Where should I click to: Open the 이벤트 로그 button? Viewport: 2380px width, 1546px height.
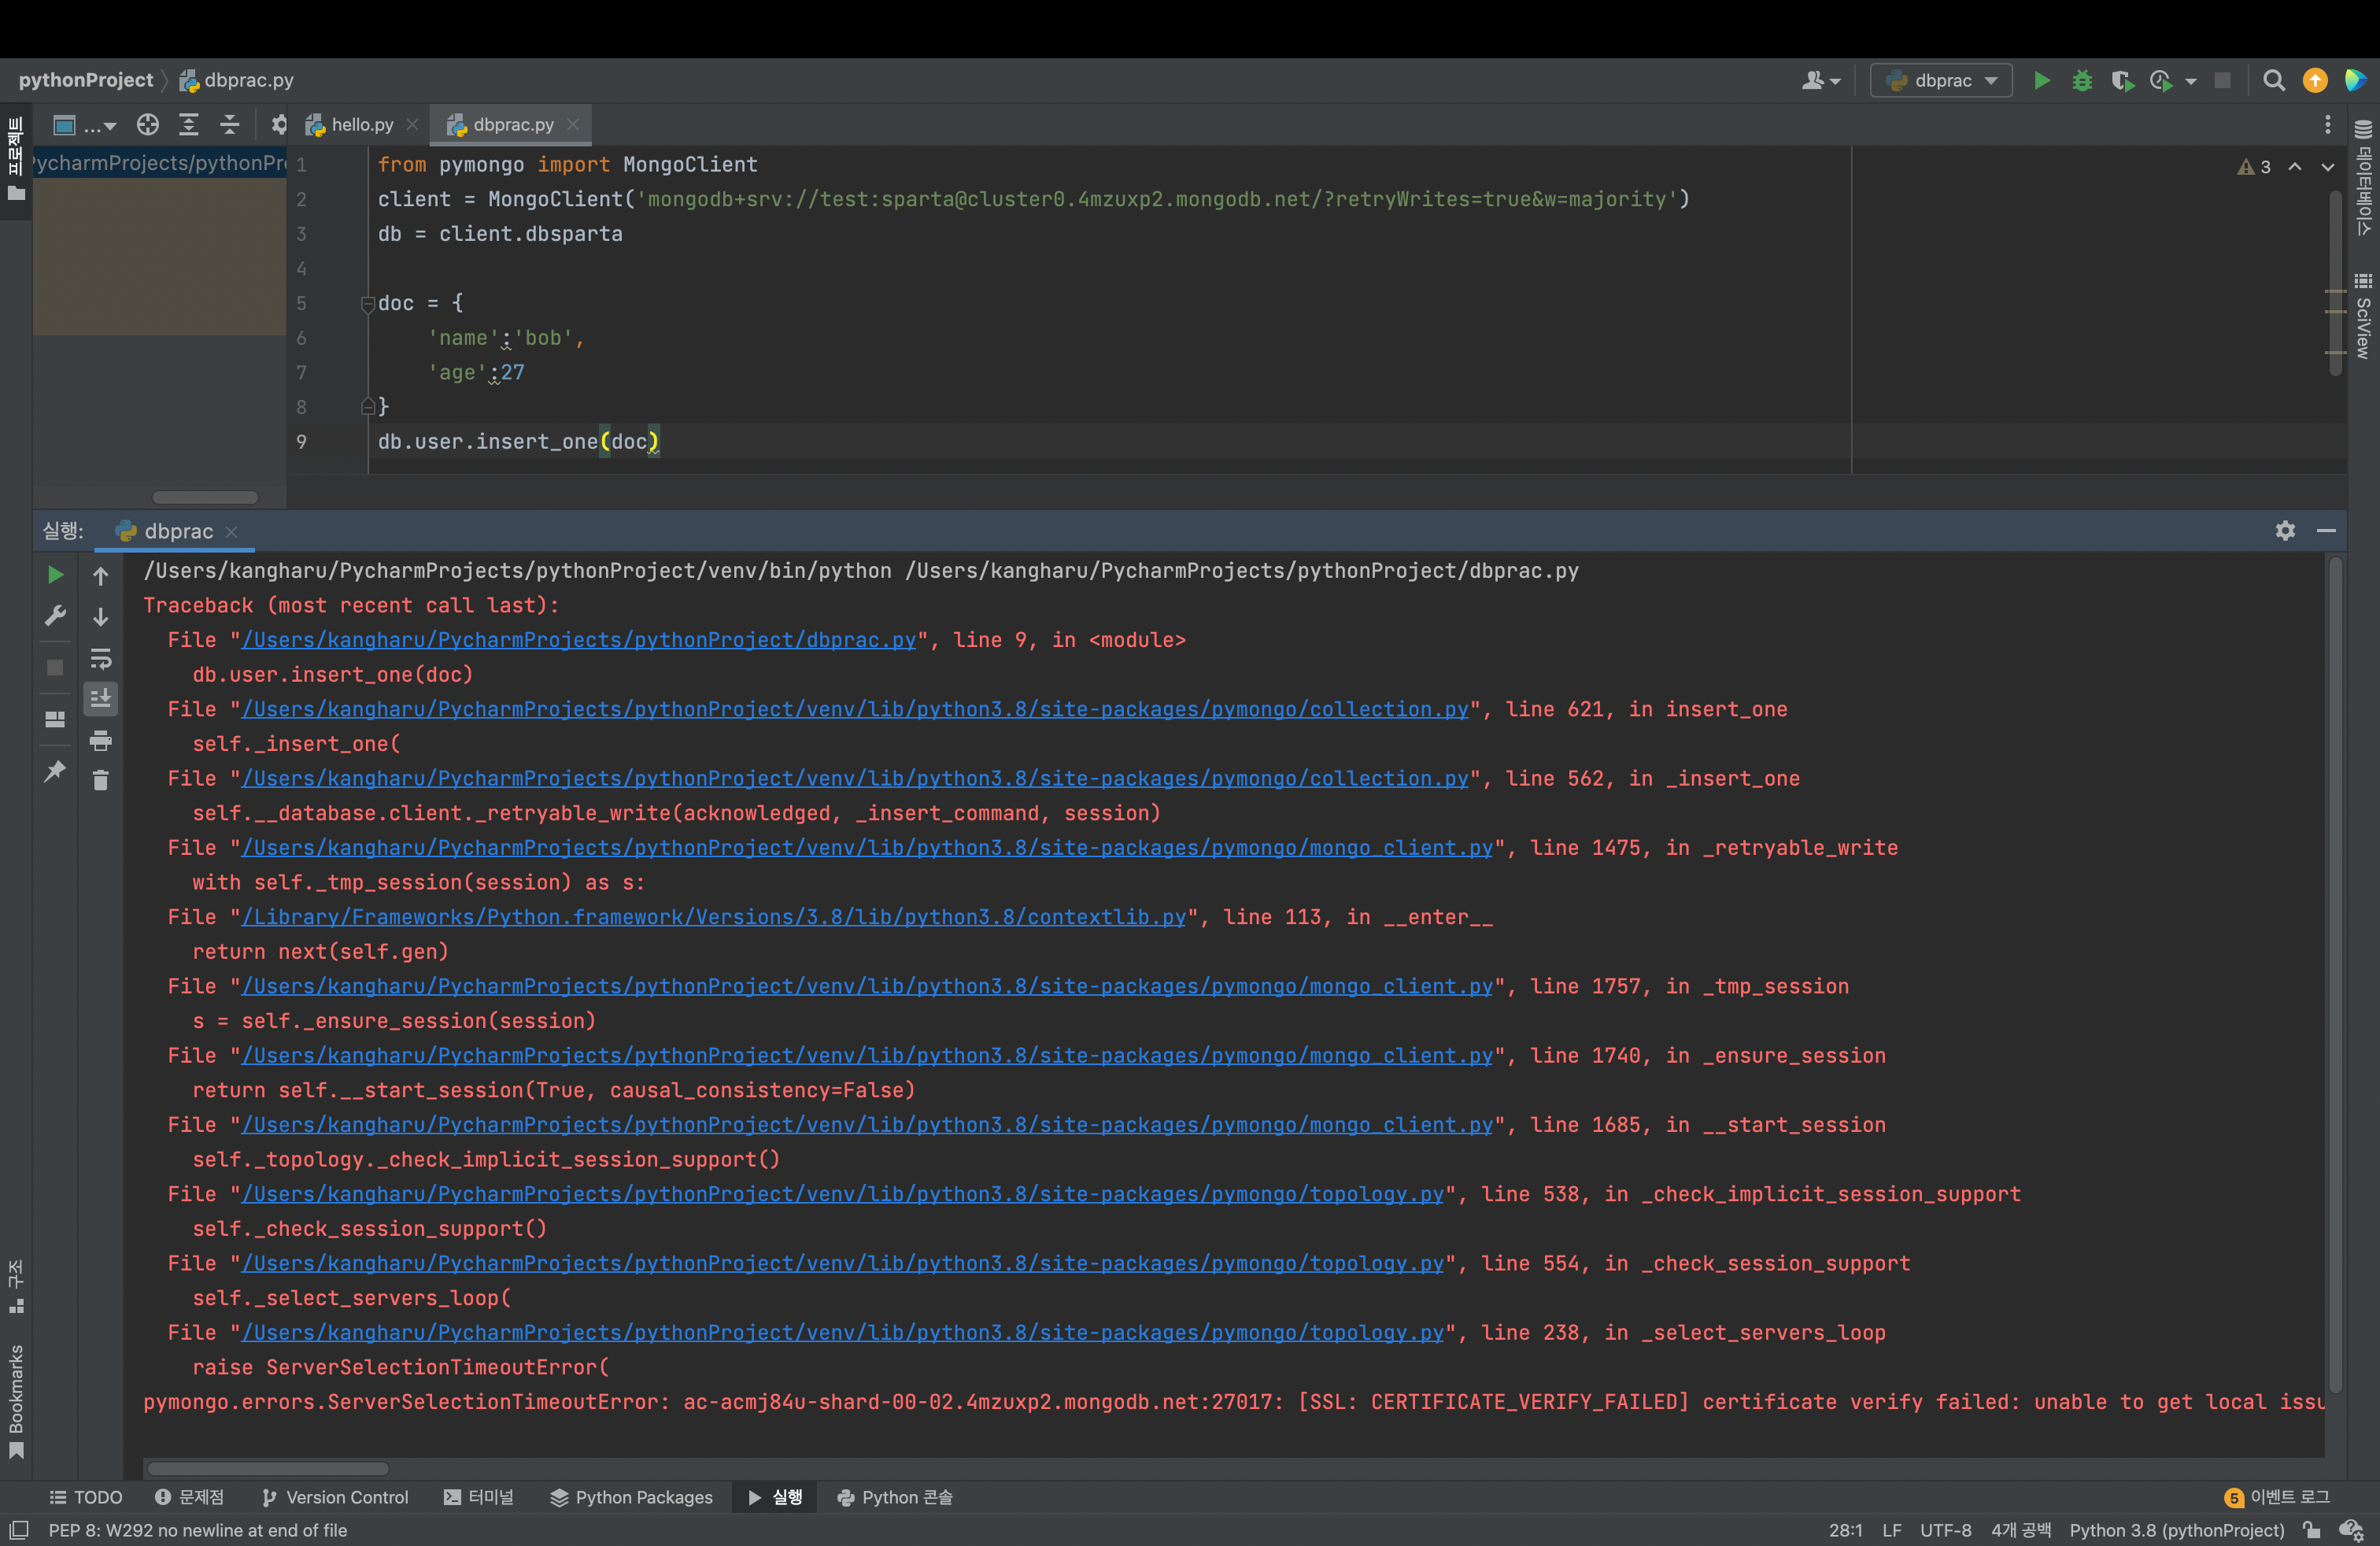click(x=2277, y=1497)
